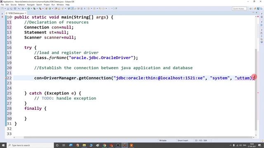Click the Smart Insert status bar entry
Image resolution: width=264 pixels, height=148 pixels.
pyautogui.click(x=183, y=141)
